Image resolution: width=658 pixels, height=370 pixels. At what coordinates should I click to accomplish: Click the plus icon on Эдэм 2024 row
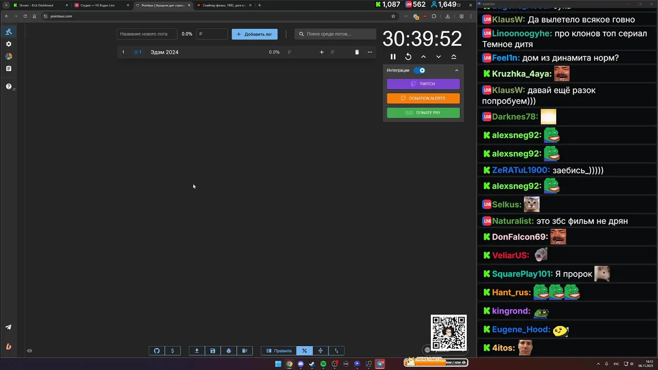pos(322,52)
